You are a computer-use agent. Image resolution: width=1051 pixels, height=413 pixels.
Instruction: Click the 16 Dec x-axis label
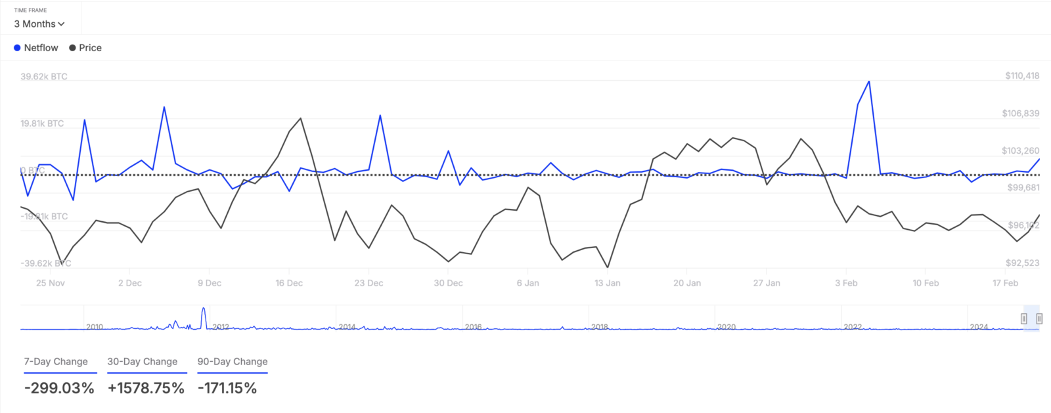(289, 283)
